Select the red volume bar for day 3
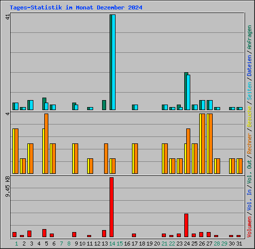This screenshot has width=255, height=249. tap(29, 234)
